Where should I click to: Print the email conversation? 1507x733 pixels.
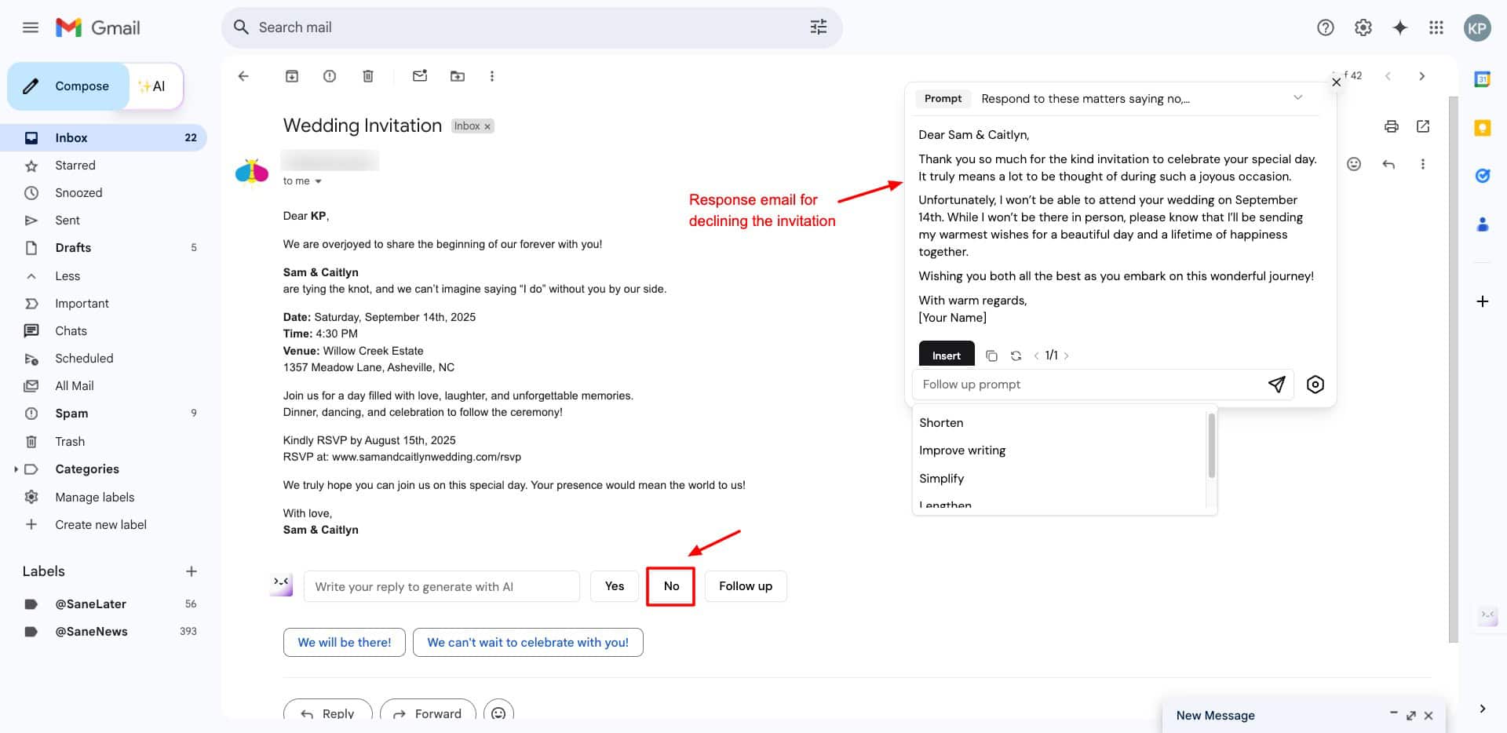point(1391,126)
